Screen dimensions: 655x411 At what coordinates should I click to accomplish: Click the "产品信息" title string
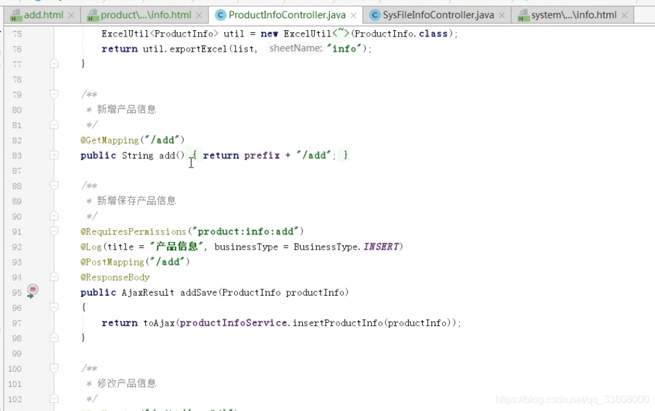click(x=177, y=246)
